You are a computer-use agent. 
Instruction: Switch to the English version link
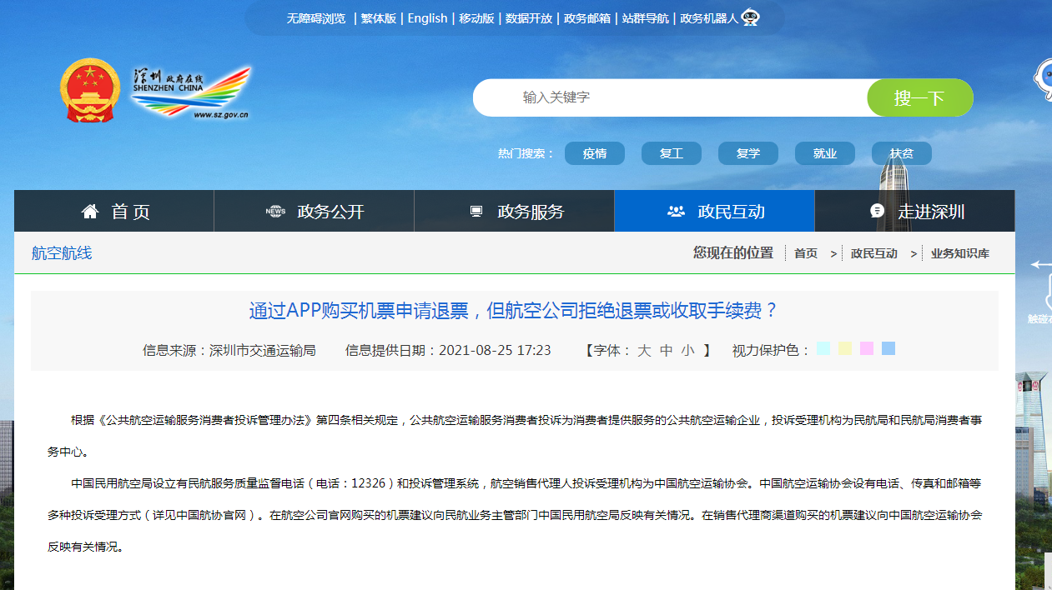click(x=427, y=18)
